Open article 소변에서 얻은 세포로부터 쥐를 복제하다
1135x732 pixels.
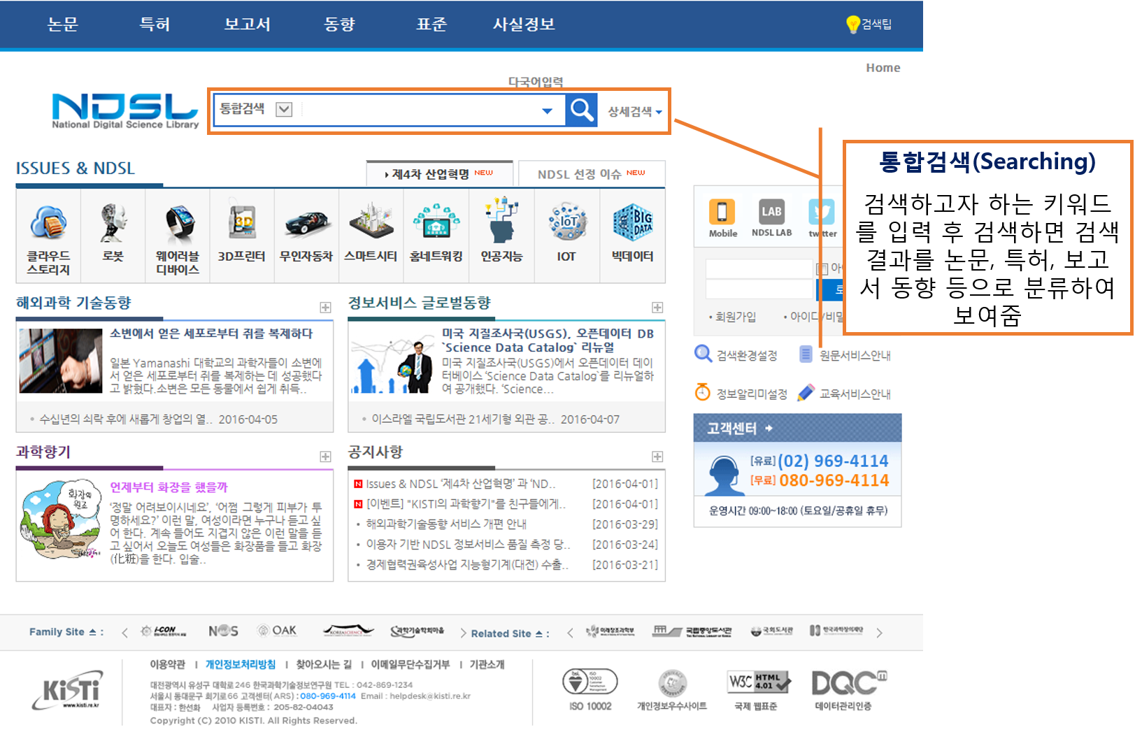point(211,333)
